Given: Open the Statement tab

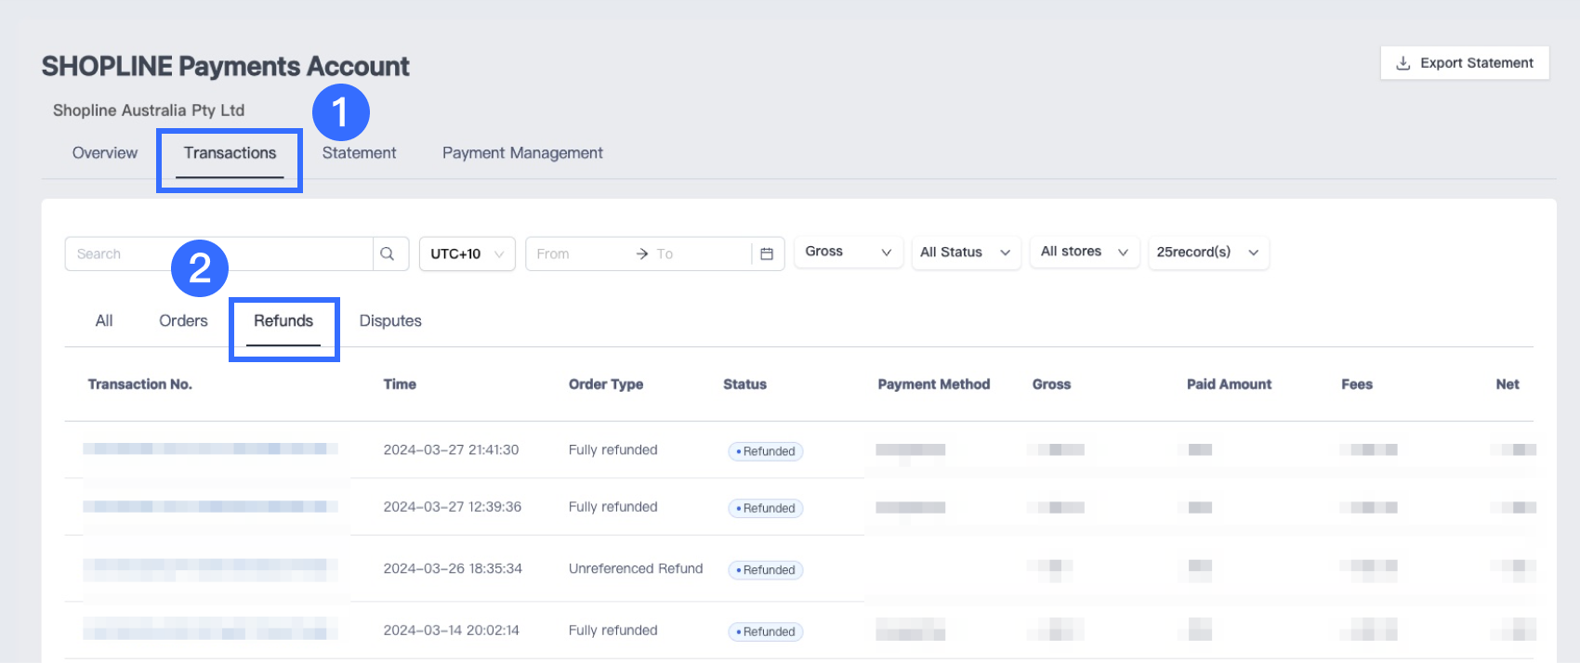Looking at the screenshot, I should click(359, 153).
